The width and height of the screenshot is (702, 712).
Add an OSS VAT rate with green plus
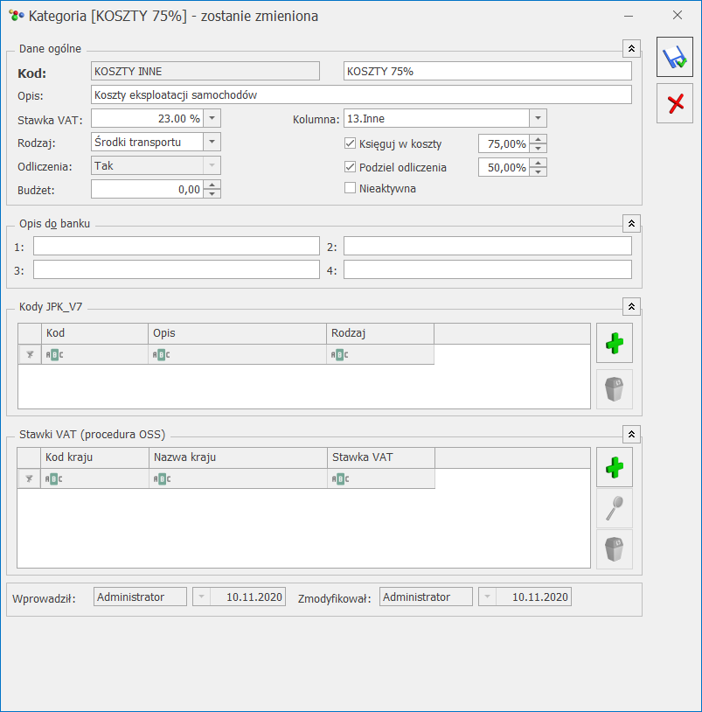pos(615,467)
